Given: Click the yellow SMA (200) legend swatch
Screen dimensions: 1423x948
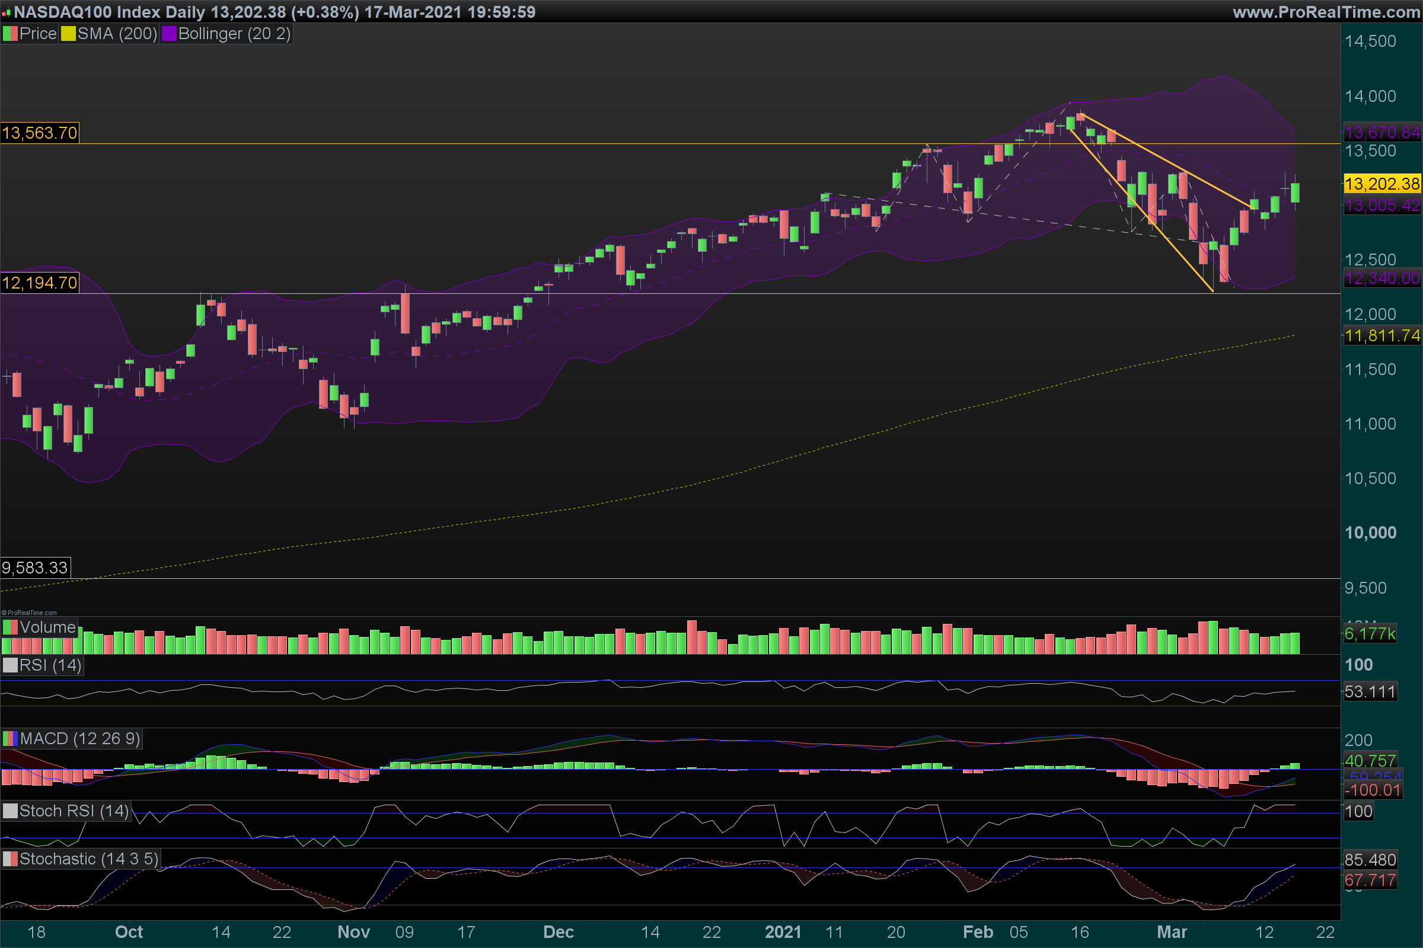Looking at the screenshot, I should pos(68,34).
